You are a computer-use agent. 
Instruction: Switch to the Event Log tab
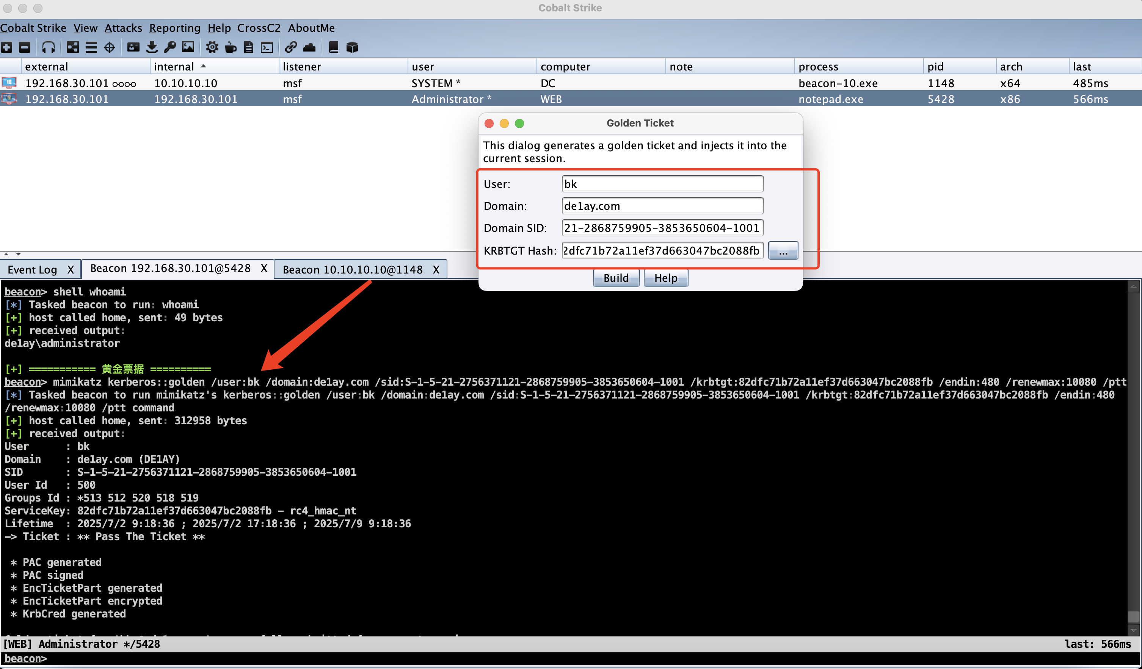pyautogui.click(x=32, y=270)
